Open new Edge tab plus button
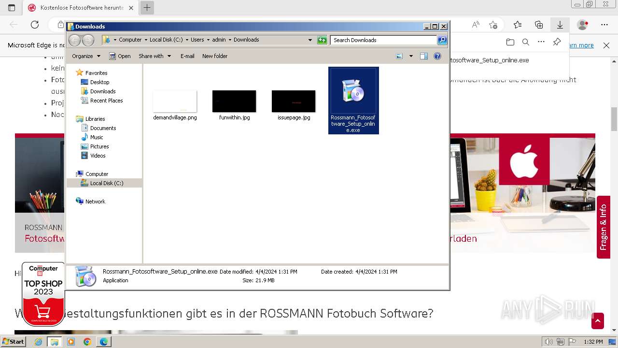 pos(147,7)
